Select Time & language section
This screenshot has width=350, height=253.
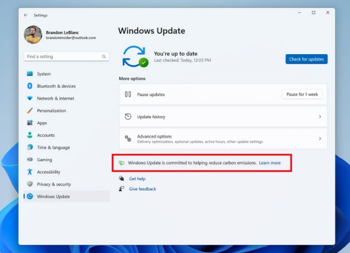tap(53, 148)
